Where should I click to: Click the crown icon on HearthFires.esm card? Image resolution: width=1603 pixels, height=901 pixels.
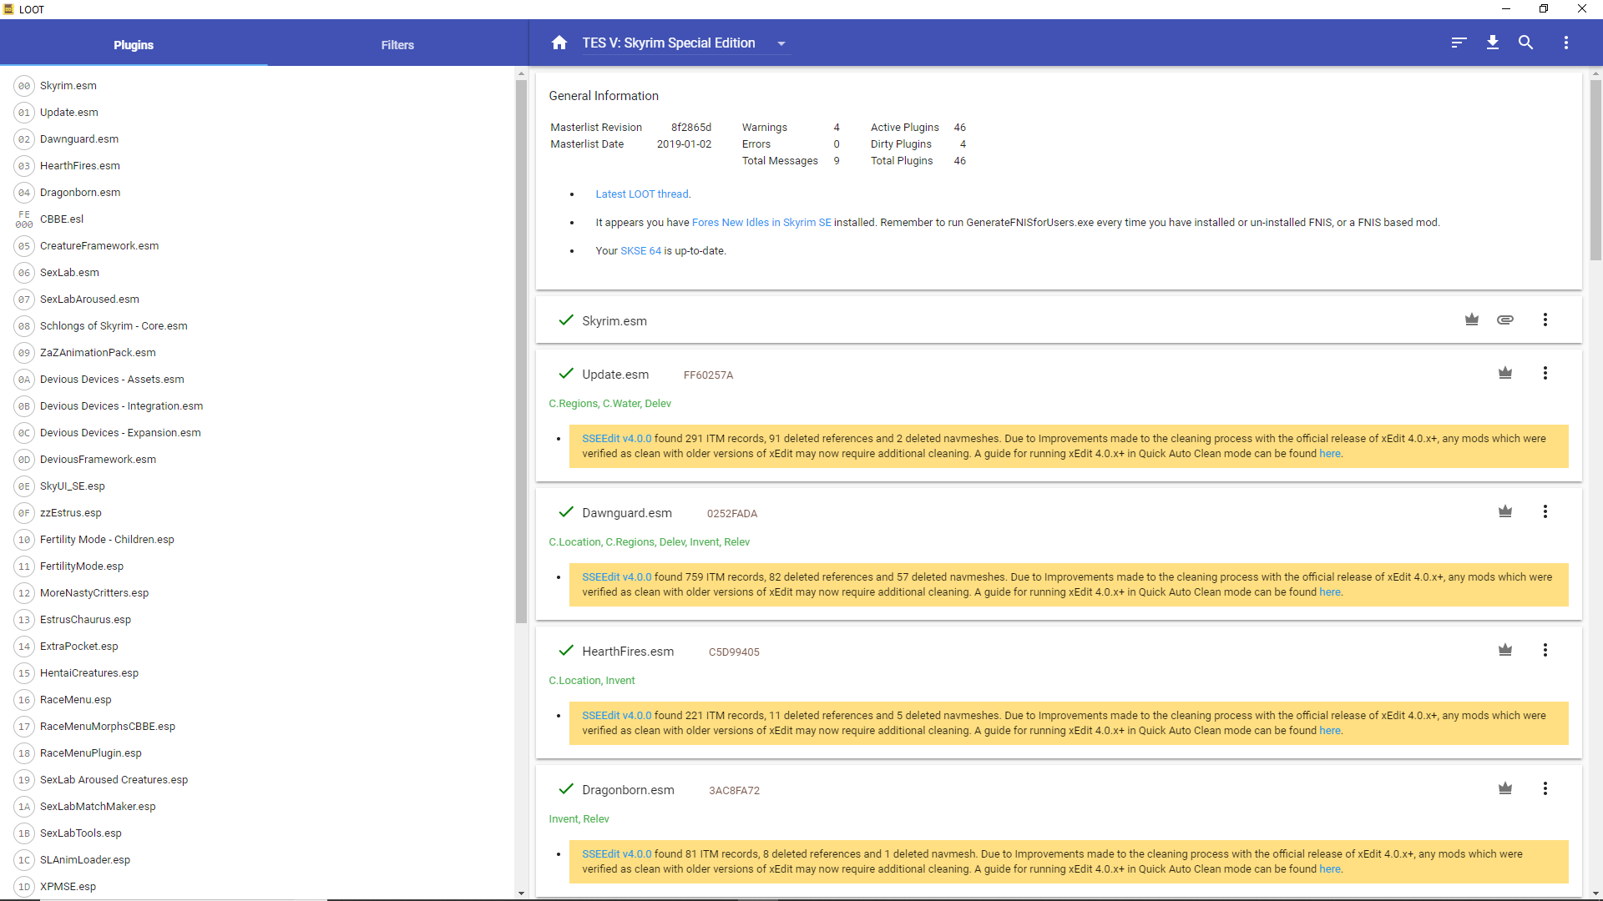[x=1505, y=650]
